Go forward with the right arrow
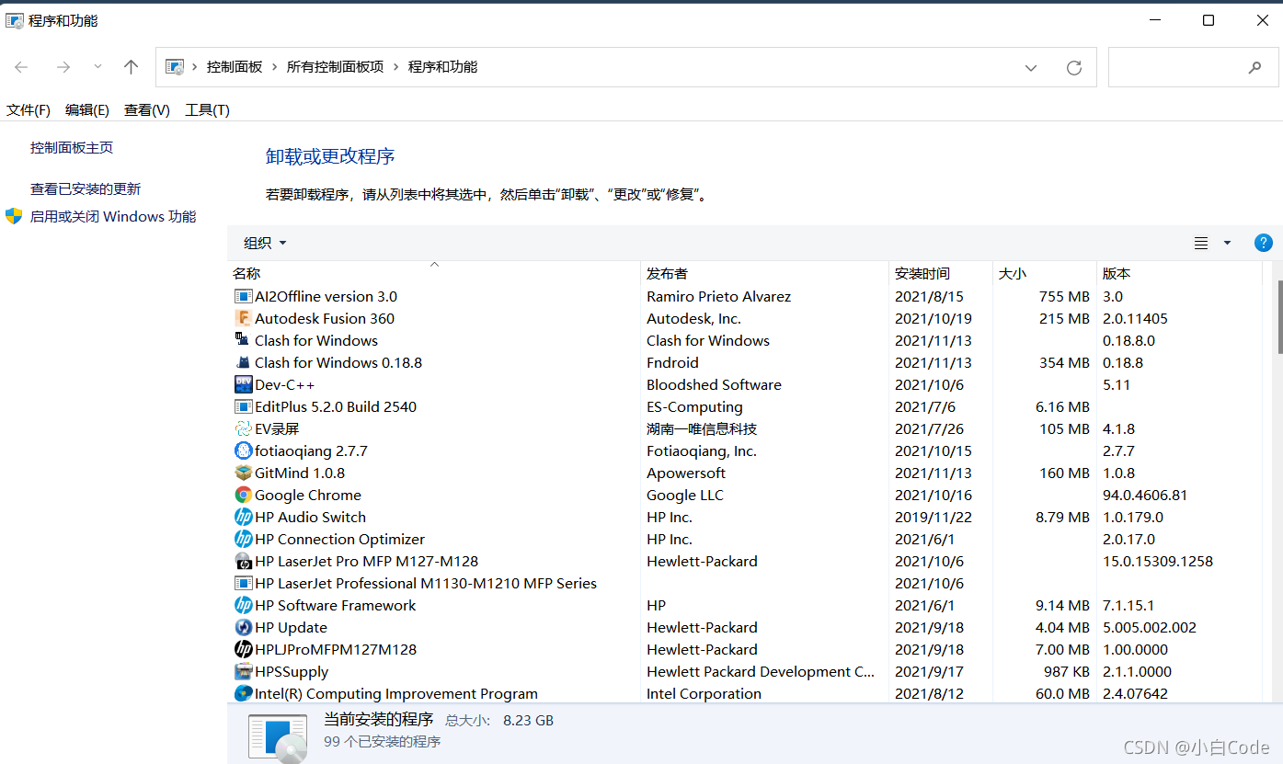 (x=63, y=67)
